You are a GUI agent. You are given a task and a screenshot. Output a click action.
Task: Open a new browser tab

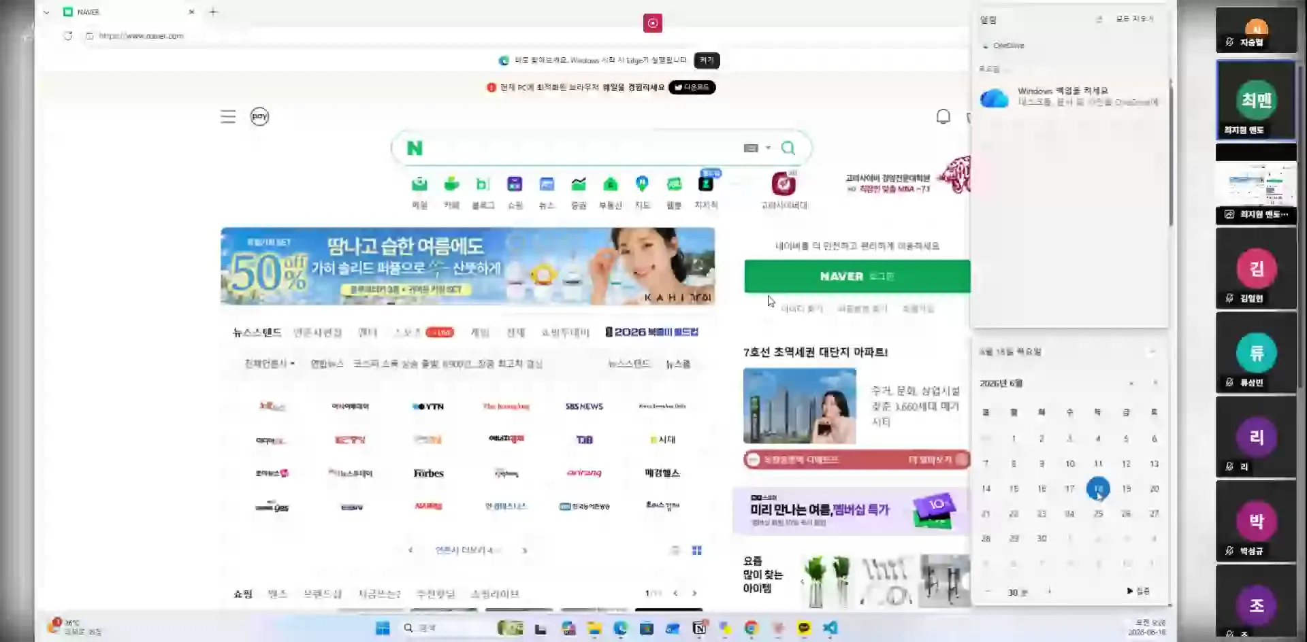(213, 12)
